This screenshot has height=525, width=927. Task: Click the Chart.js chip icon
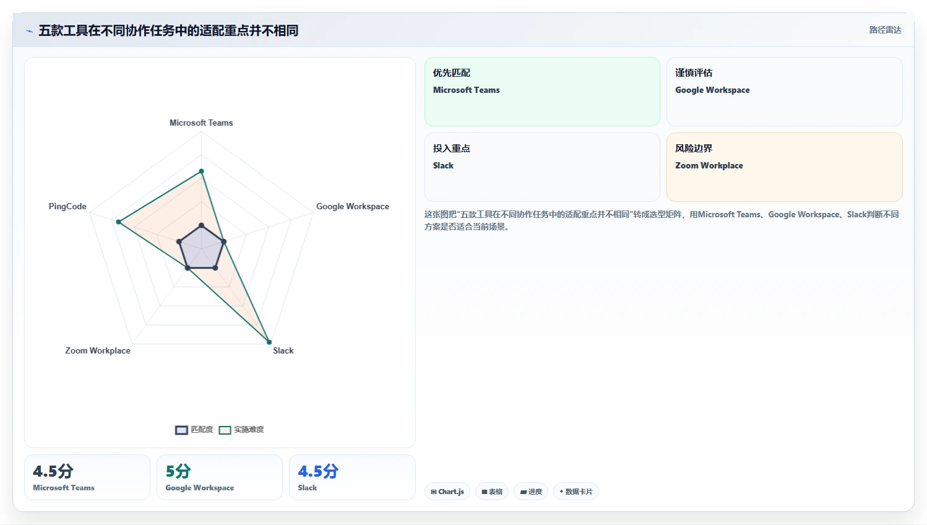point(434,492)
